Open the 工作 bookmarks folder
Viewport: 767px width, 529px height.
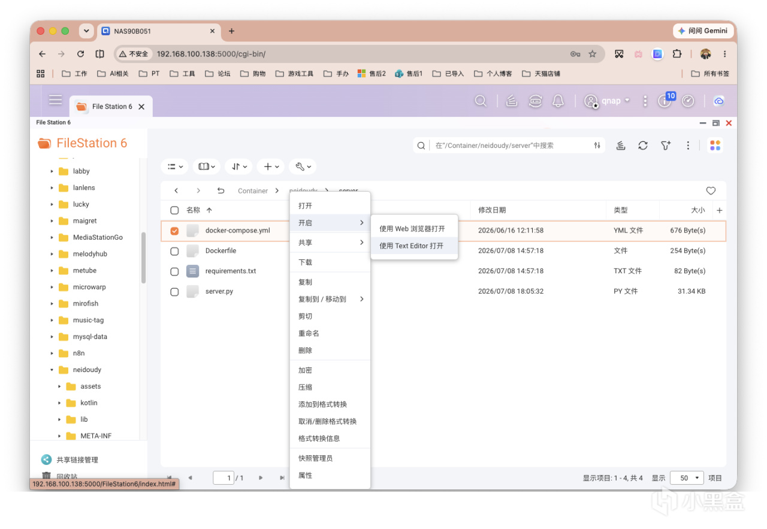[x=75, y=74]
